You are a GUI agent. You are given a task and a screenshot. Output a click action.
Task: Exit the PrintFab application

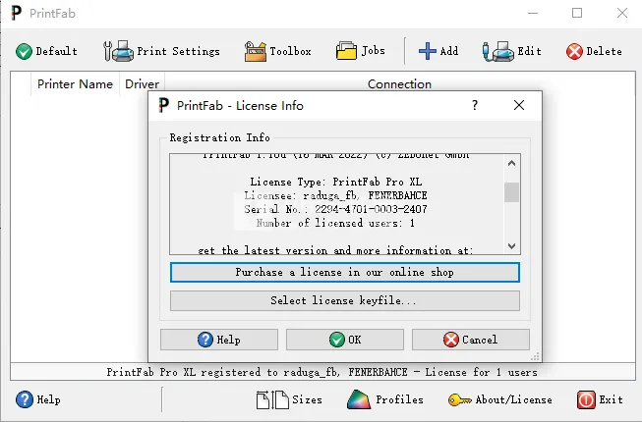pyautogui.click(x=600, y=399)
